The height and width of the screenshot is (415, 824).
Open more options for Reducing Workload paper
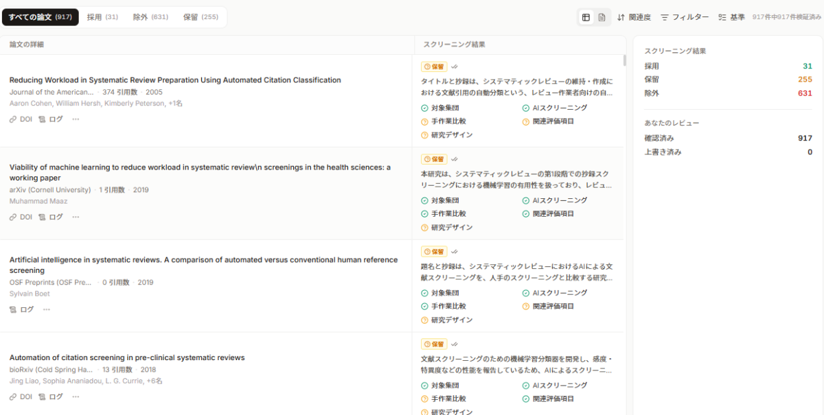click(x=76, y=119)
